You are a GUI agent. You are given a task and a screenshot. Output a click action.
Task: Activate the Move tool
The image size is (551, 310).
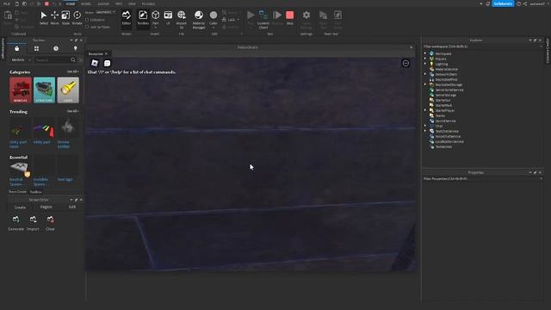tap(54, 17)
